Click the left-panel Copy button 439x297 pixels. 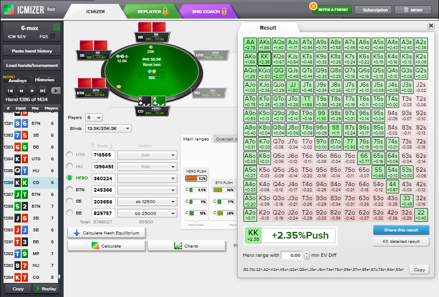(x=18, y=289)
